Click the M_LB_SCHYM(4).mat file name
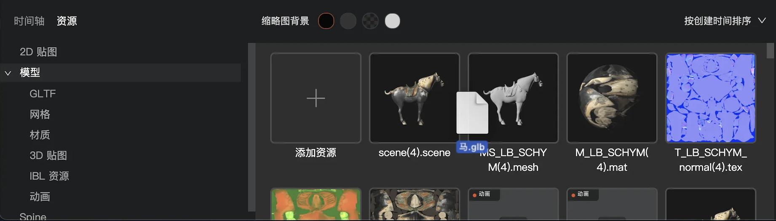The image size is (776, 221). 612,160
